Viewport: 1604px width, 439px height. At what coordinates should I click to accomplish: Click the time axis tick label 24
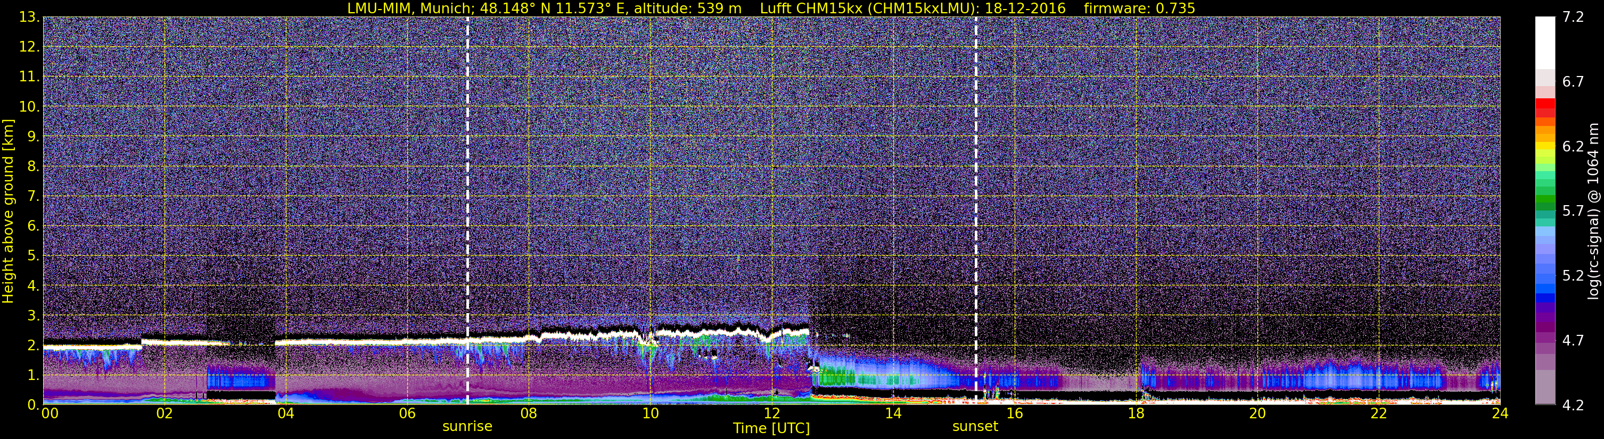click(x=1500, y=413)
